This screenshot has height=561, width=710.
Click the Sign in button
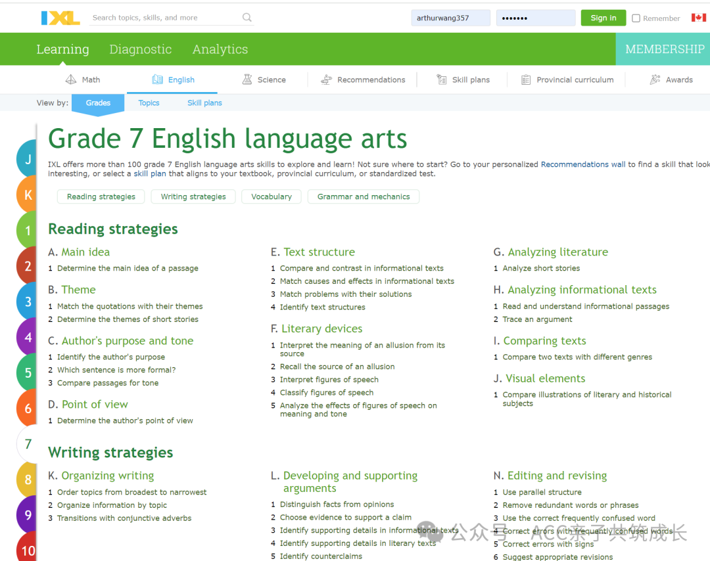click(x=603, y=18)
